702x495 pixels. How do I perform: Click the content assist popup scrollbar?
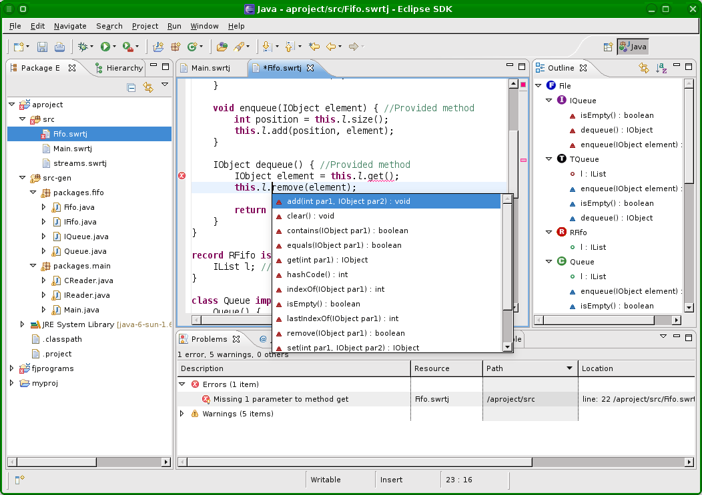pos(507,253)
